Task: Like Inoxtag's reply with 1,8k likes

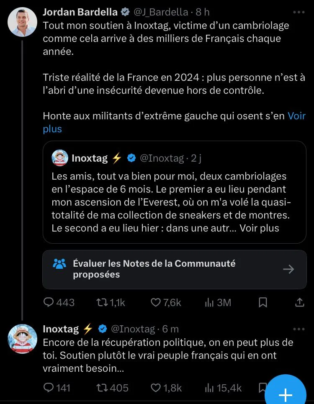Action: point(166,388)
